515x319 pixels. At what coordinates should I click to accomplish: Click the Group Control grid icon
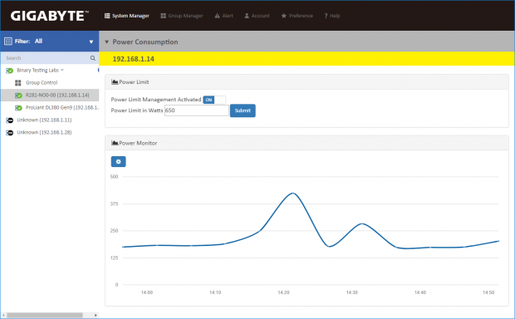[x=18, y=83]
